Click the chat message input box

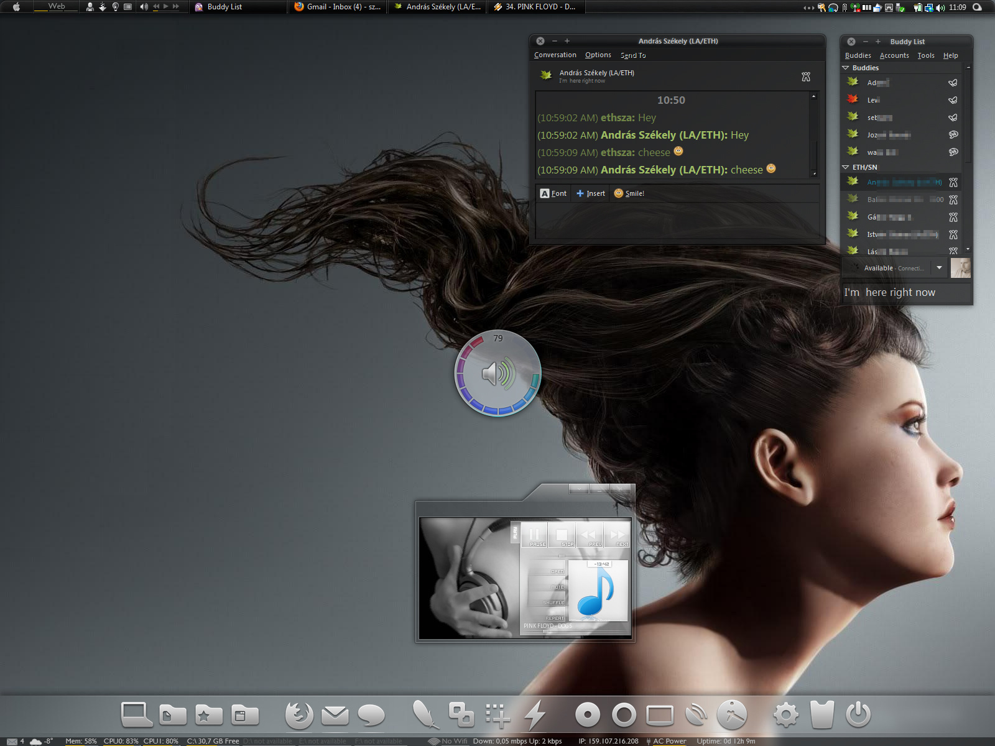677,220
